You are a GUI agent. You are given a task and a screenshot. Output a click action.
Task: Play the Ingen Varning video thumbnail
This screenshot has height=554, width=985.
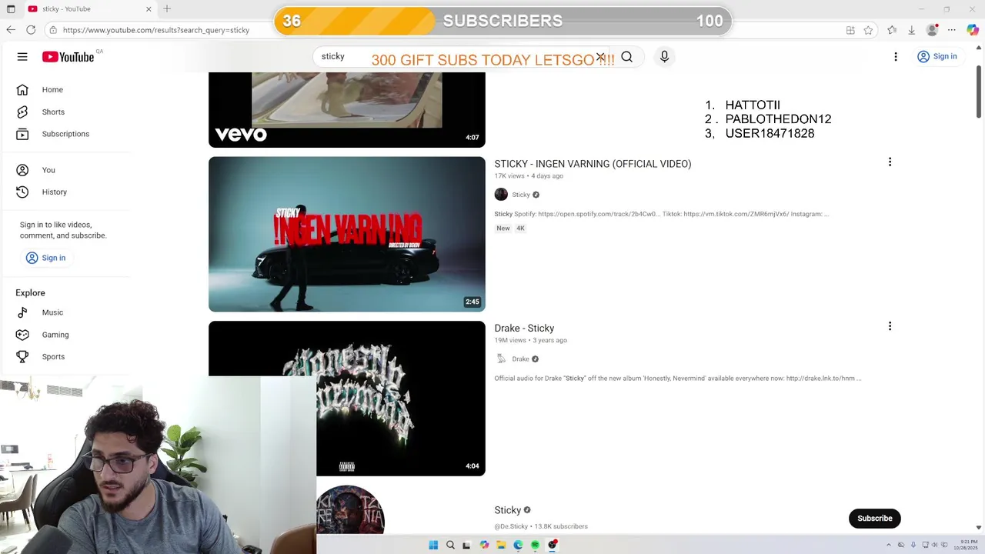click(x=346, y=234)
